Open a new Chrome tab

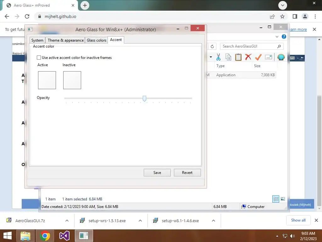pos(85,5)
